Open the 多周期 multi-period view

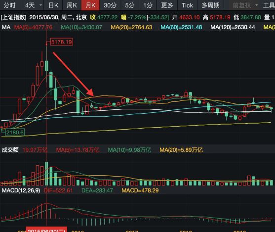pyautogui.click(x=210, y=5)
